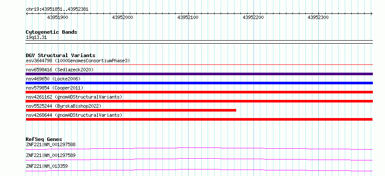The height and width of the screenshot is (176, 385).
Task: Click the purple nsv6598416 variant bar
Action: click(x=199, y=74)
